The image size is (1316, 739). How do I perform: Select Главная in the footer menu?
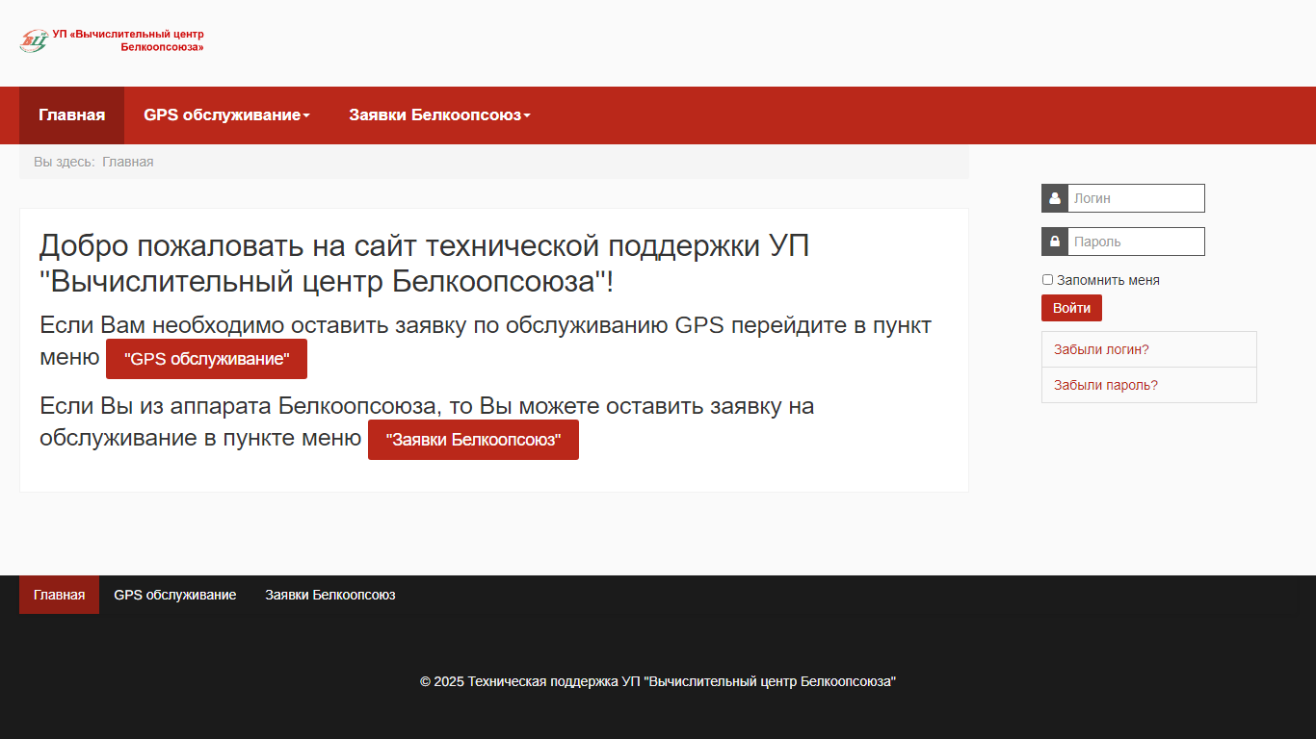(x=59, y=595)
